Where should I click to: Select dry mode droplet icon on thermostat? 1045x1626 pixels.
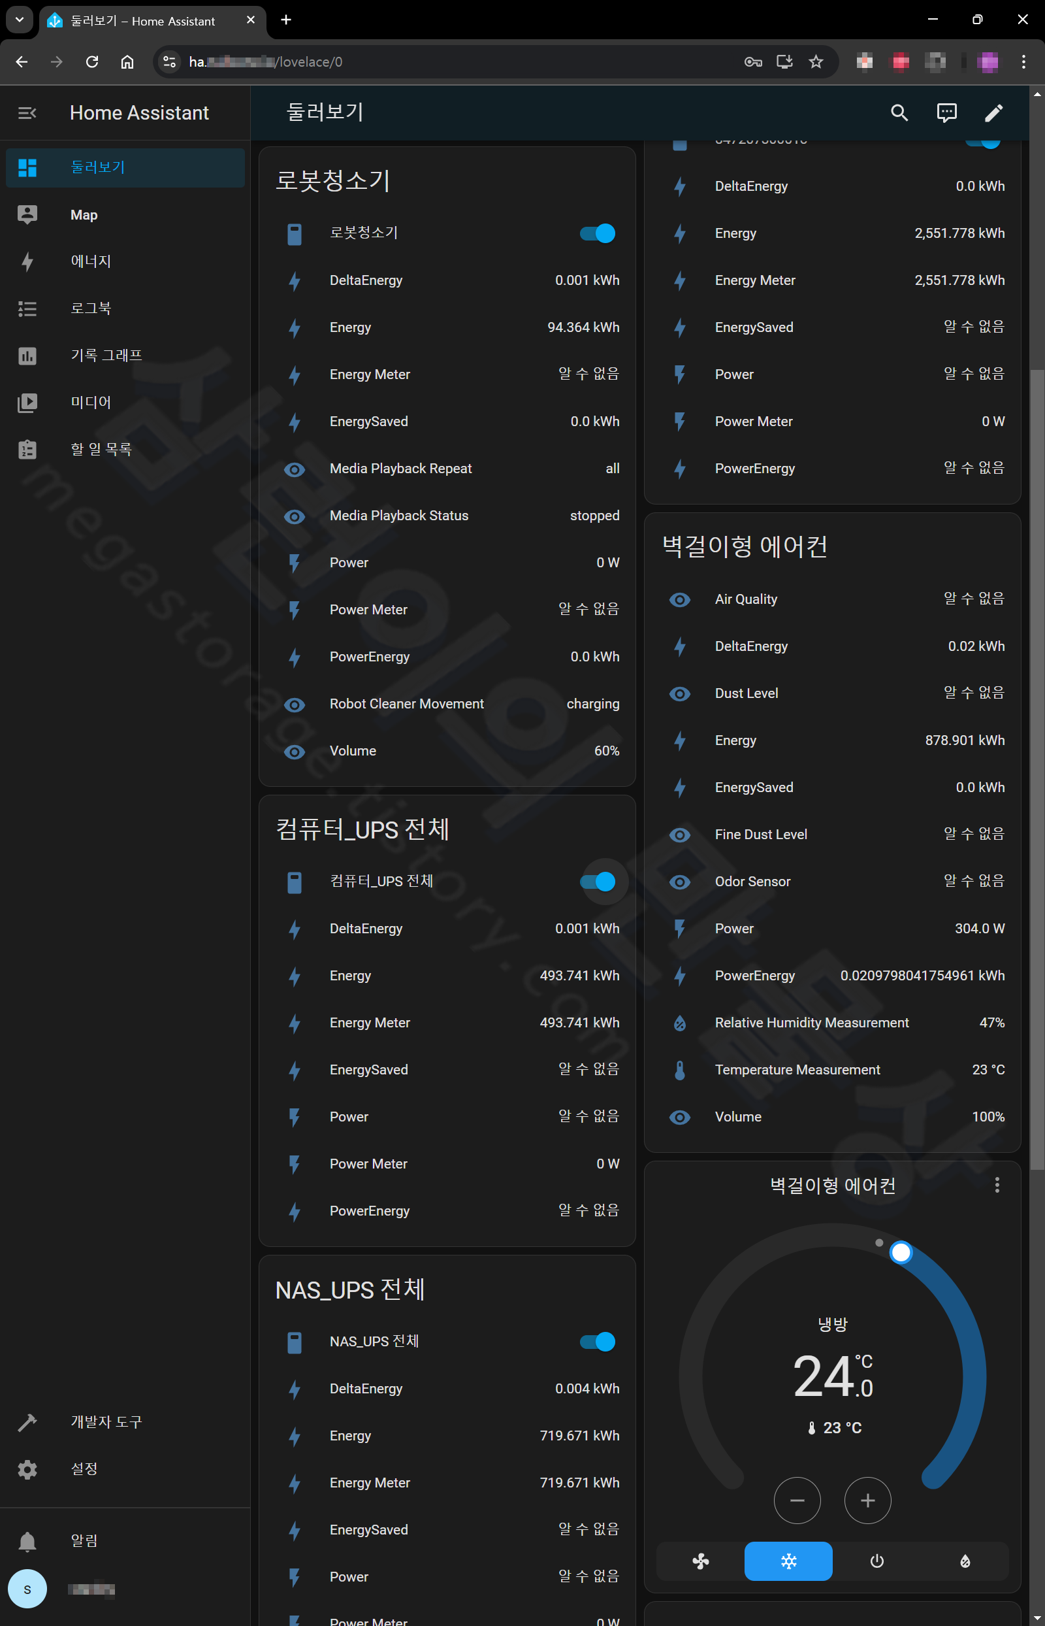pyautogui.click(x=965, y=1561)
